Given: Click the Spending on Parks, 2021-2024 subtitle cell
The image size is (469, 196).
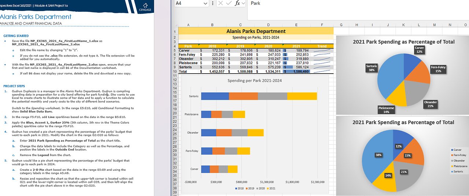Looking at the screenshot, I should pyautogui.click(x=256, y=37).
